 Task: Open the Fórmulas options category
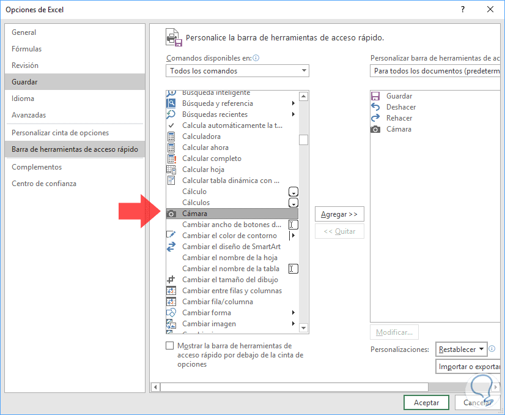75,49
